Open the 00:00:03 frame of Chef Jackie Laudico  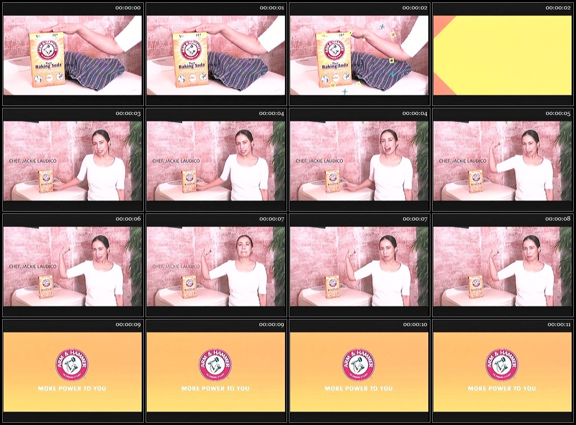pyautogui.click(x=72, y=160)
